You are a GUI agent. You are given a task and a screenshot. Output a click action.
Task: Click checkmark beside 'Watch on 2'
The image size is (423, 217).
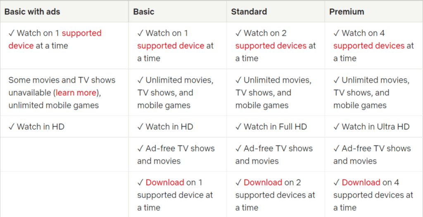point(238,33)
